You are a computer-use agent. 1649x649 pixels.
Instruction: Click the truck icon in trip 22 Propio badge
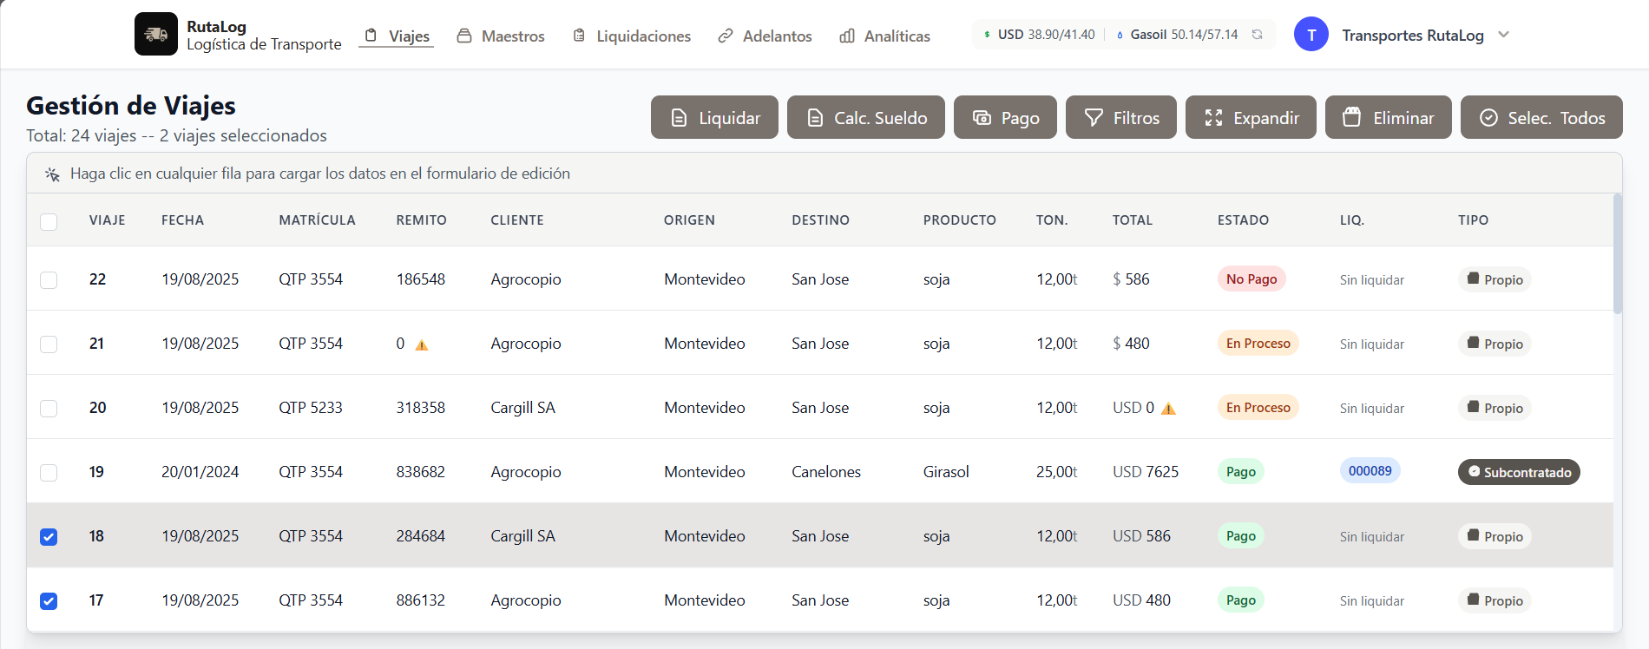click(1473, 279)
